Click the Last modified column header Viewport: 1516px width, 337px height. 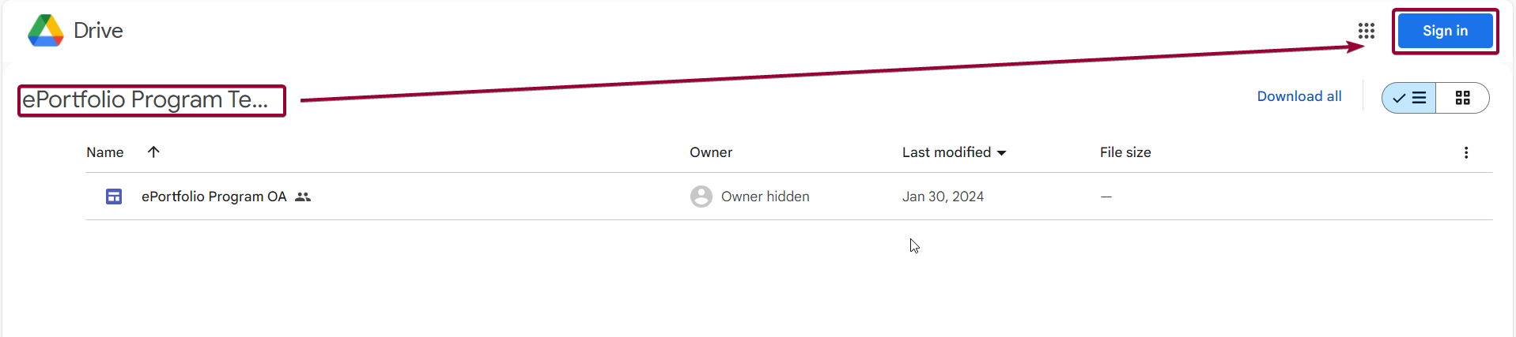(947, 152)
